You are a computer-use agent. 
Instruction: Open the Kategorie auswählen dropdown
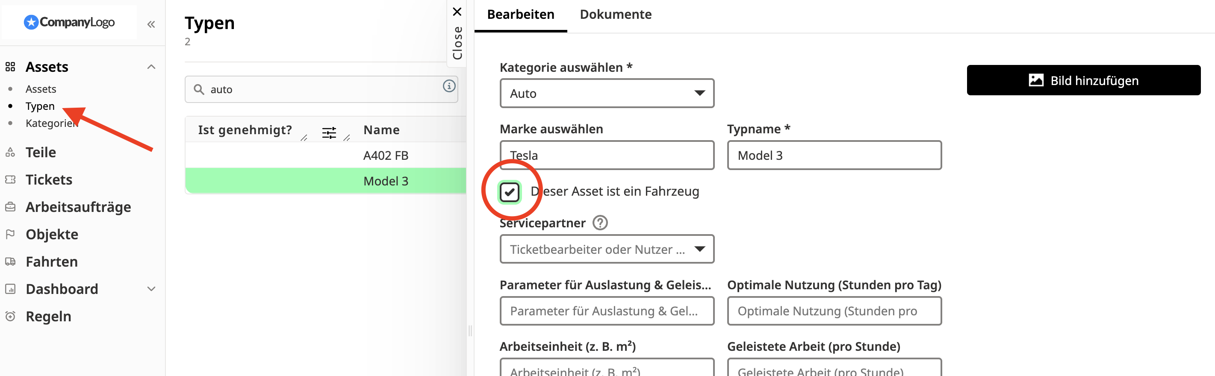coord(607,93)
